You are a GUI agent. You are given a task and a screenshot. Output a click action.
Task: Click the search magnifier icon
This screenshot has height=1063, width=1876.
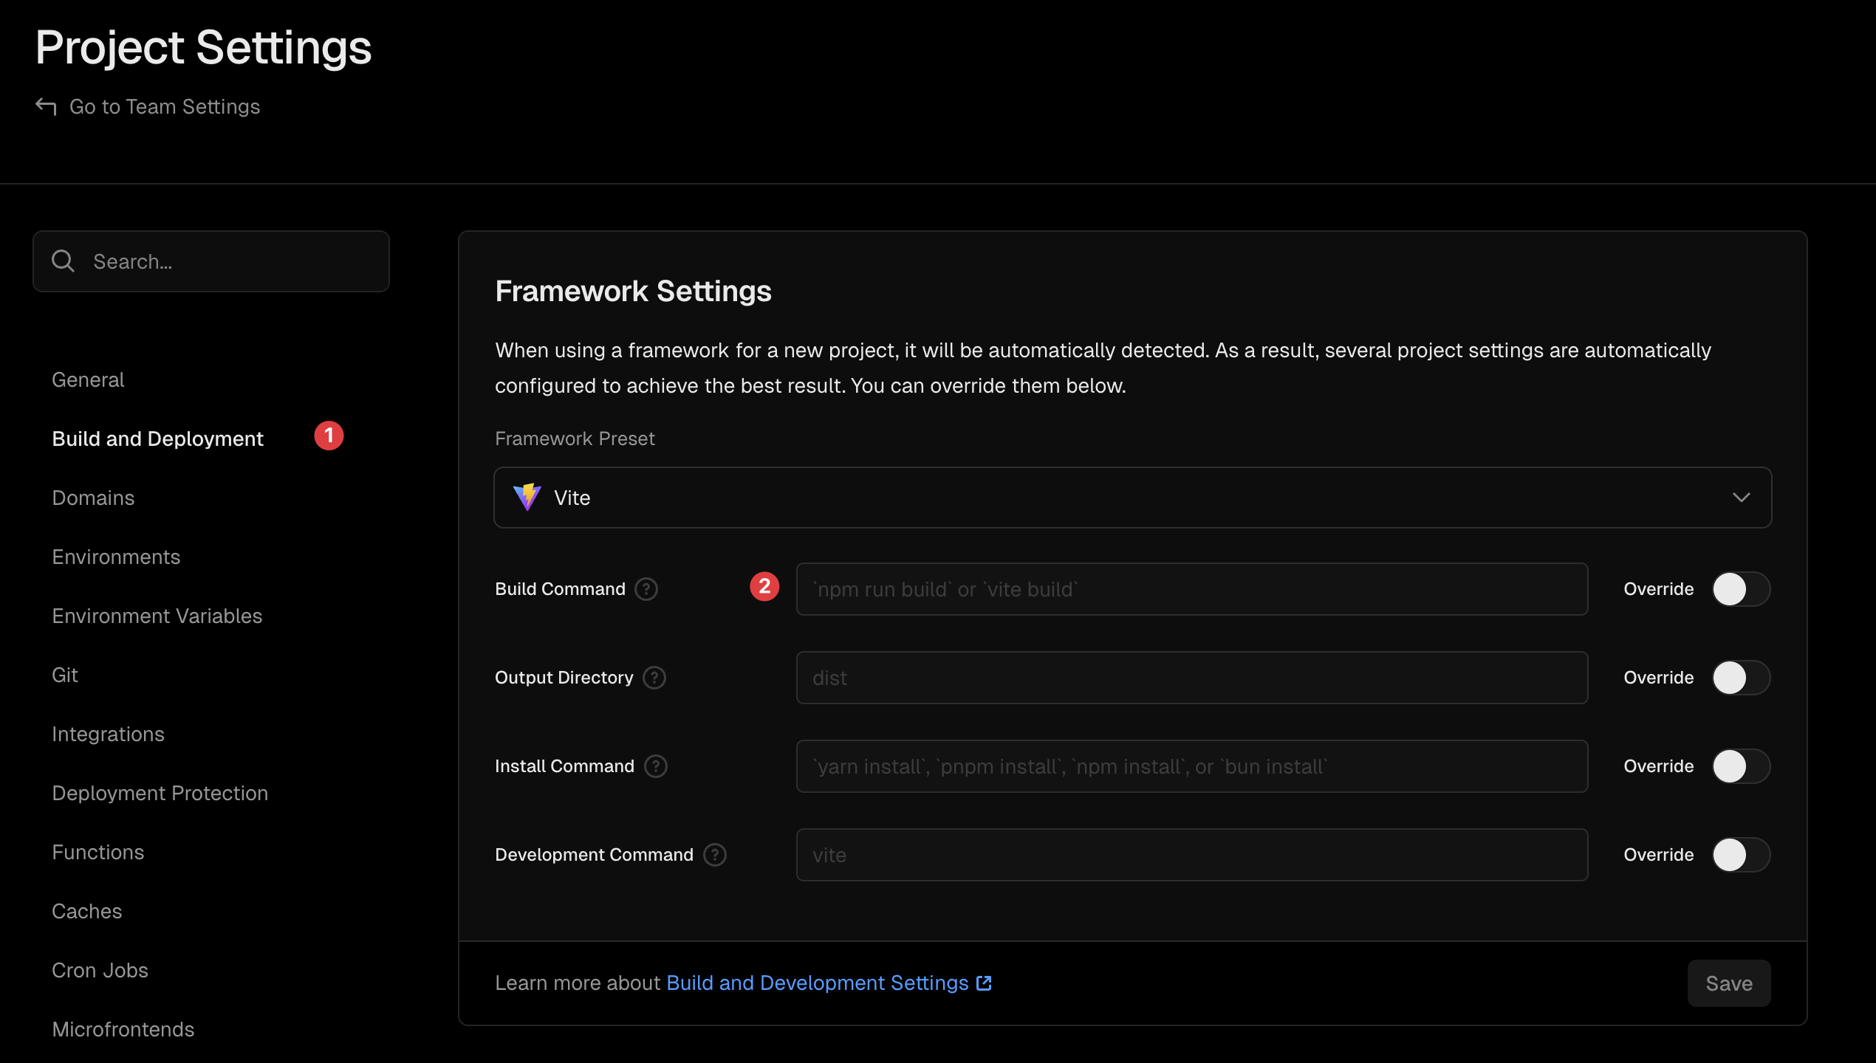coord(63,261)
